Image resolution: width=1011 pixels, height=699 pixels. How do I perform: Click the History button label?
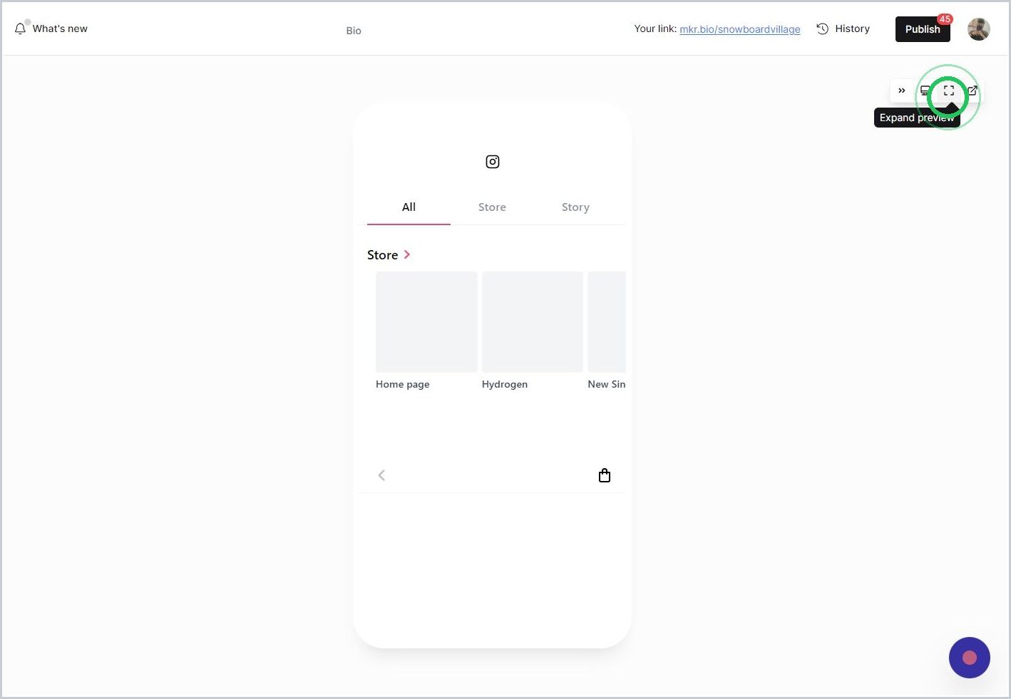[853, 29]
